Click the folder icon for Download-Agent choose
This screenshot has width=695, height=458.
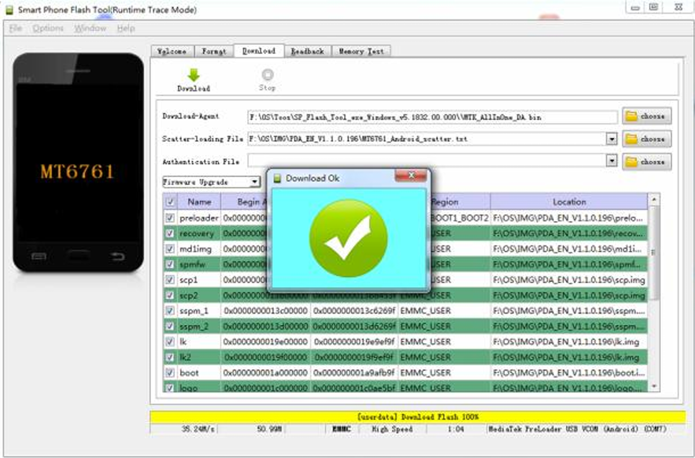point(631,116)
